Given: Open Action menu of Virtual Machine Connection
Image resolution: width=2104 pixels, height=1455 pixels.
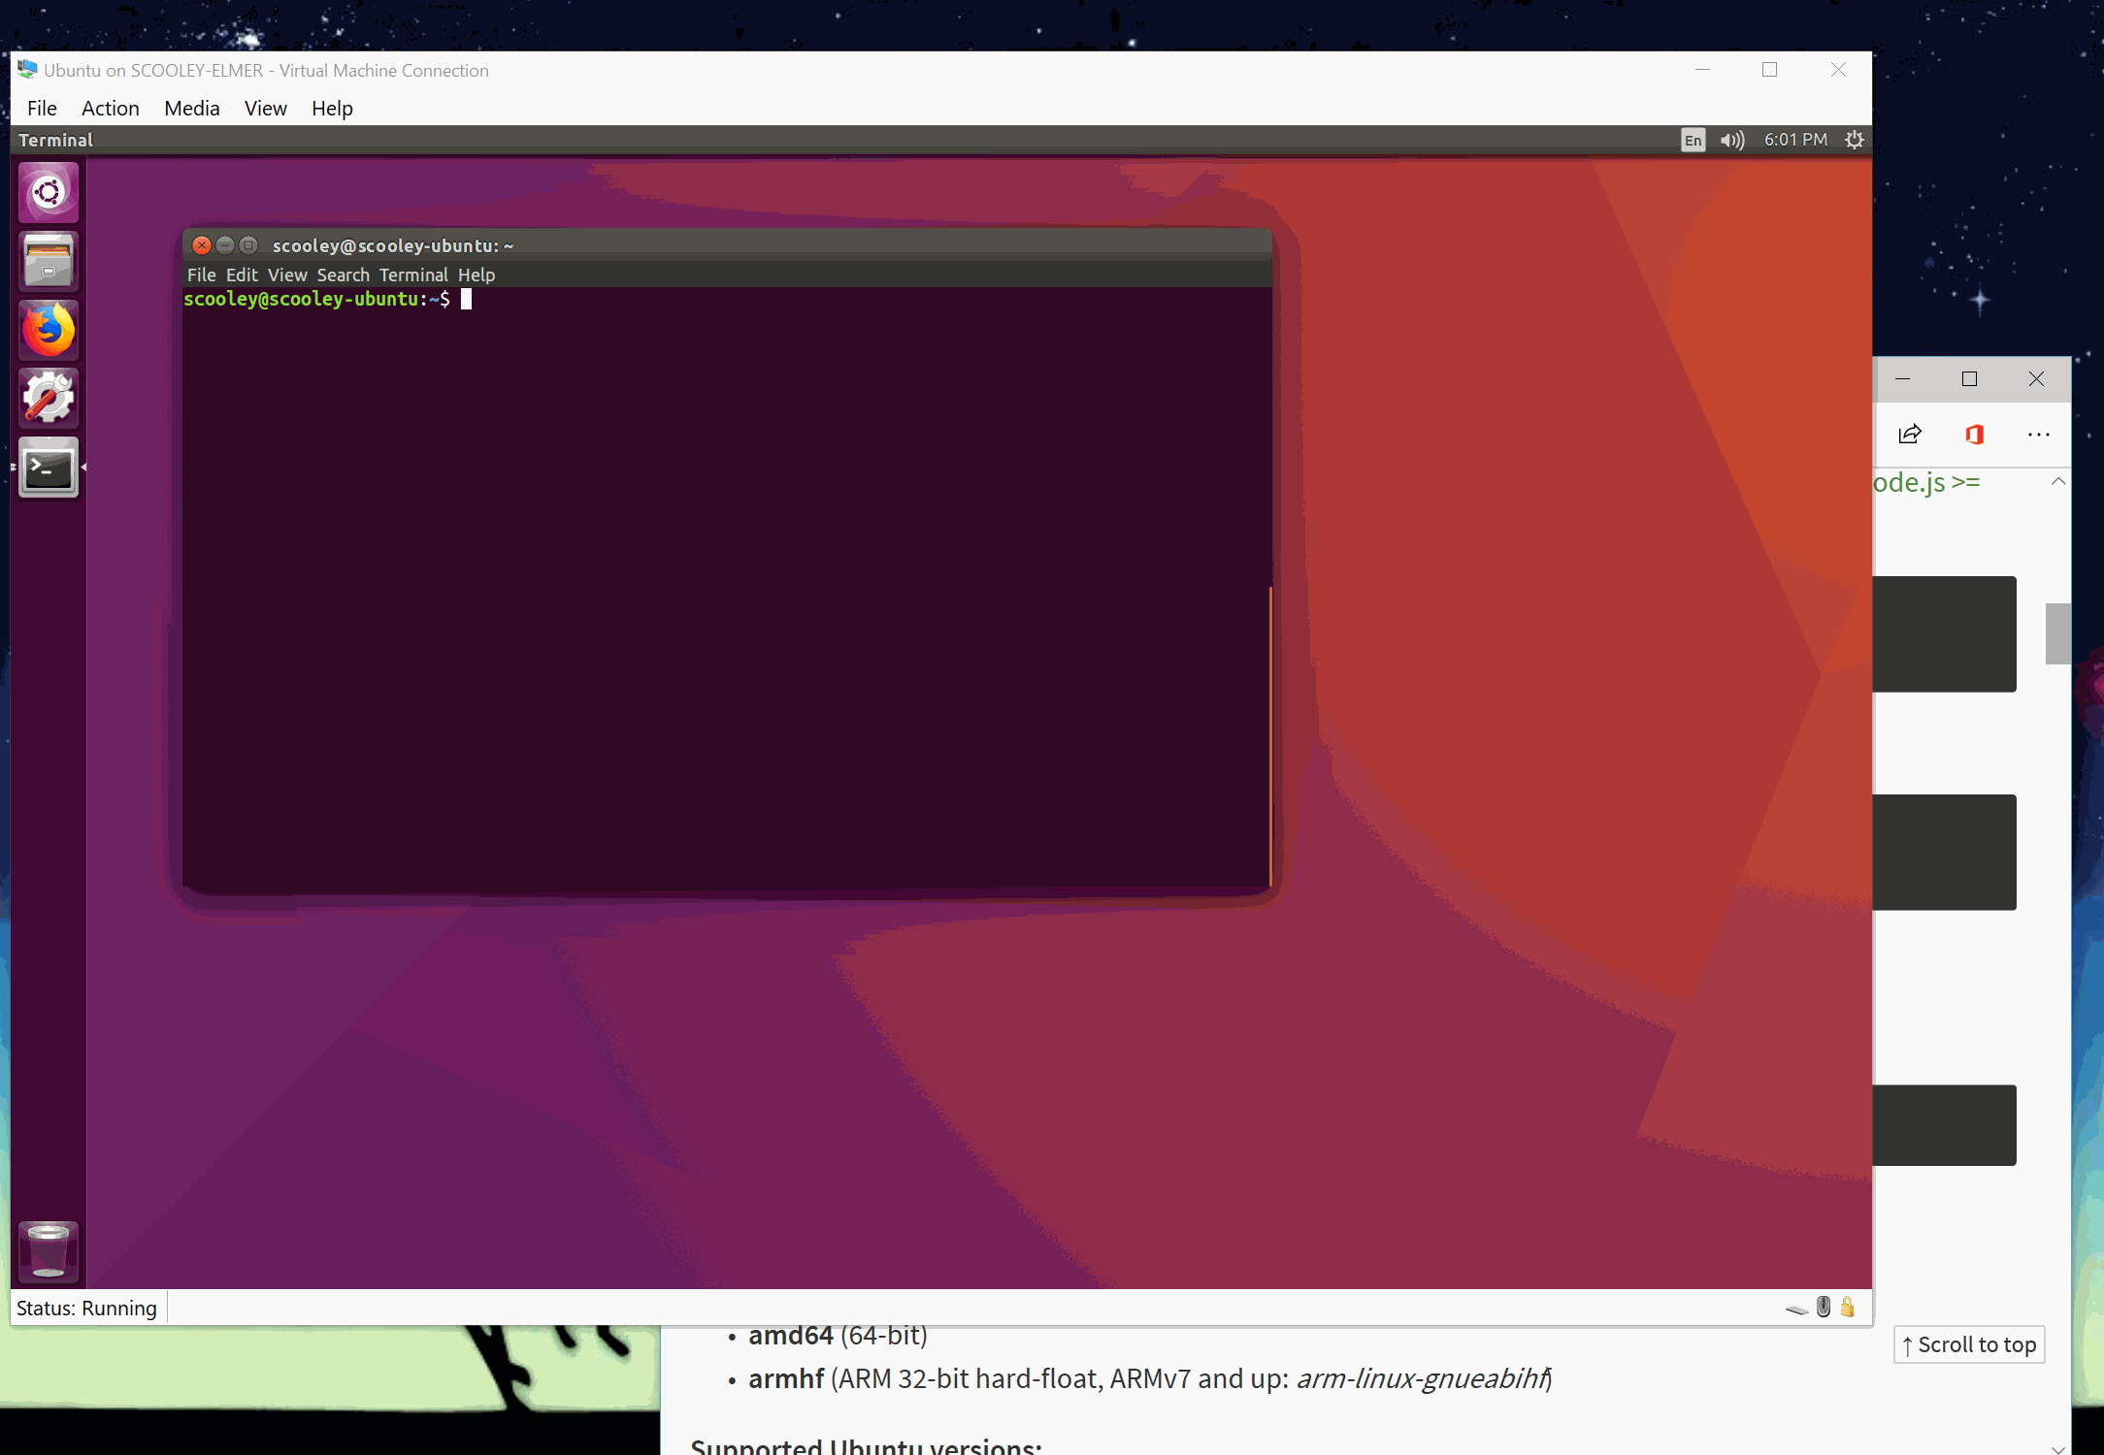Looking at the screenshot, I should (x=111, y=109).
